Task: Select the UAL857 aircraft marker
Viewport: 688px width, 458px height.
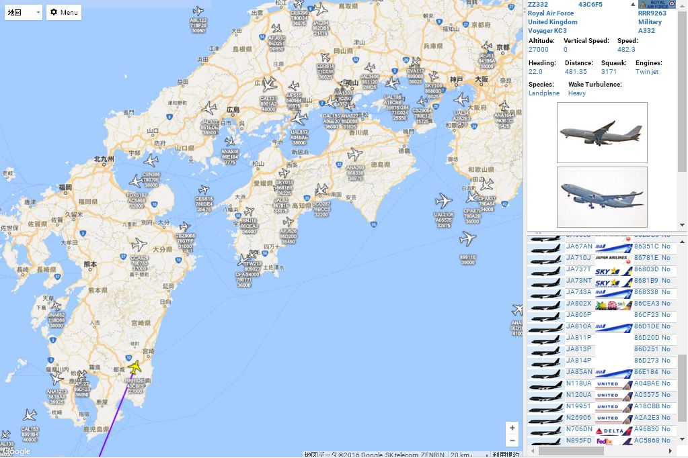Action: coord(299,118)
